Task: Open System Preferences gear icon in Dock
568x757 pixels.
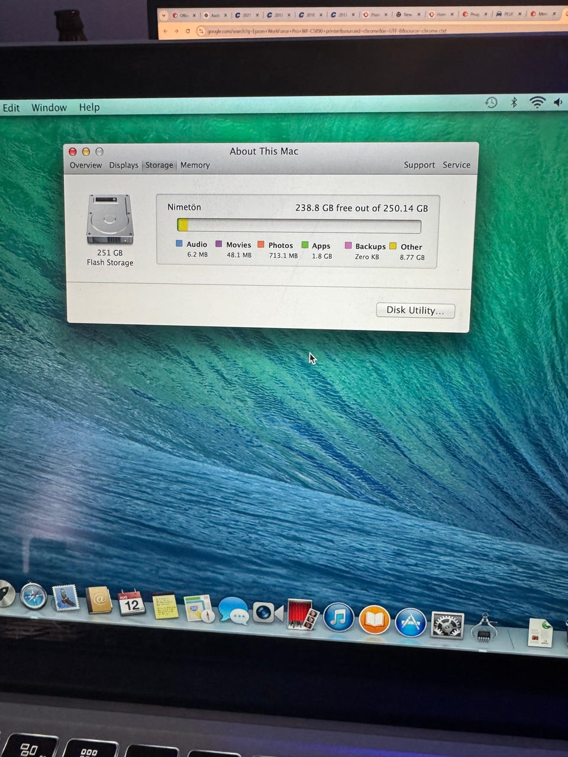Action: (x=447, y=626)
